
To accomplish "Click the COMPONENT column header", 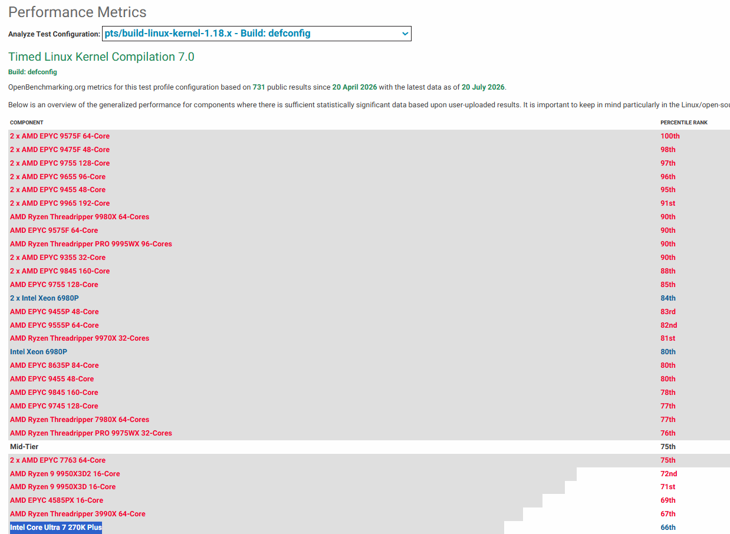I will tap(27, 123).
